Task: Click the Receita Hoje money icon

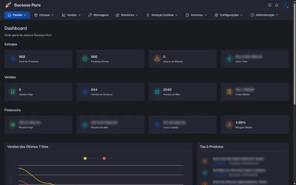Action: pyautogui.click(x=13, y=125)
